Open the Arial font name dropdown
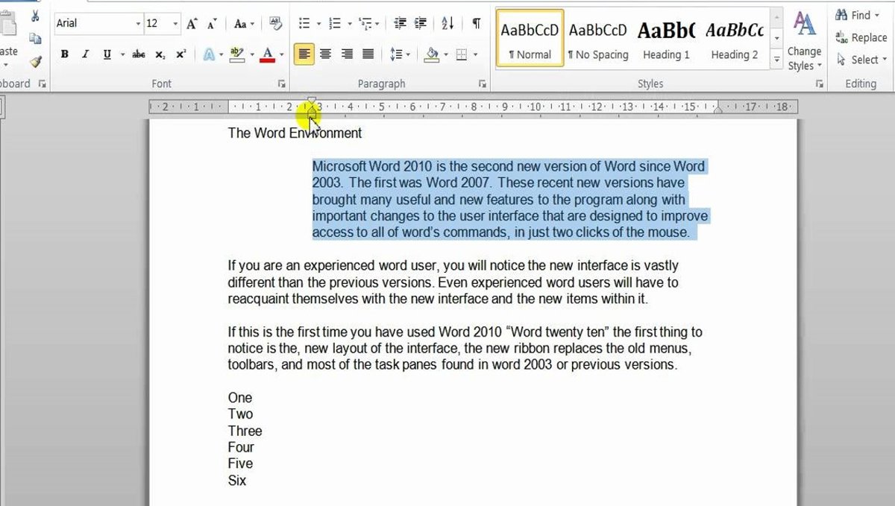The width and height of the screenshot is (895, 506). 138,24
